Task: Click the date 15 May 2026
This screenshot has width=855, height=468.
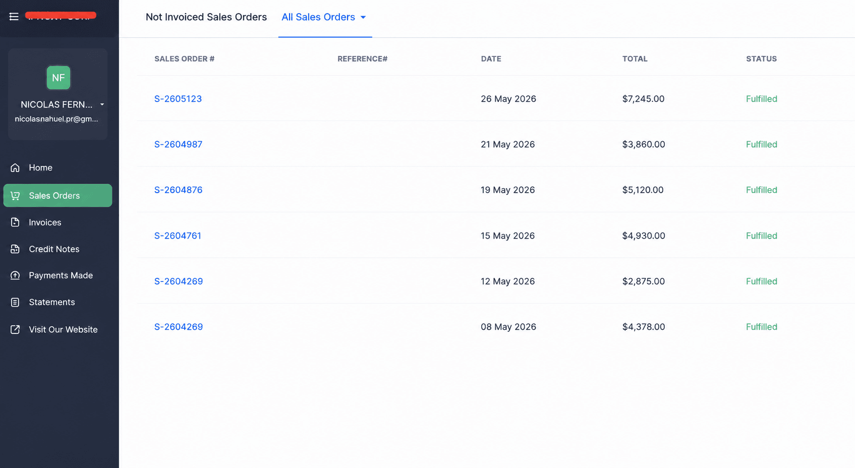Action: tap(508, 236)
